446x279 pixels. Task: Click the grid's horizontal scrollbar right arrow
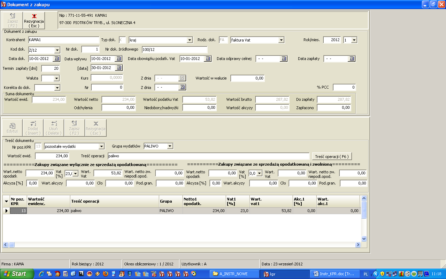(x=358, y=245)
